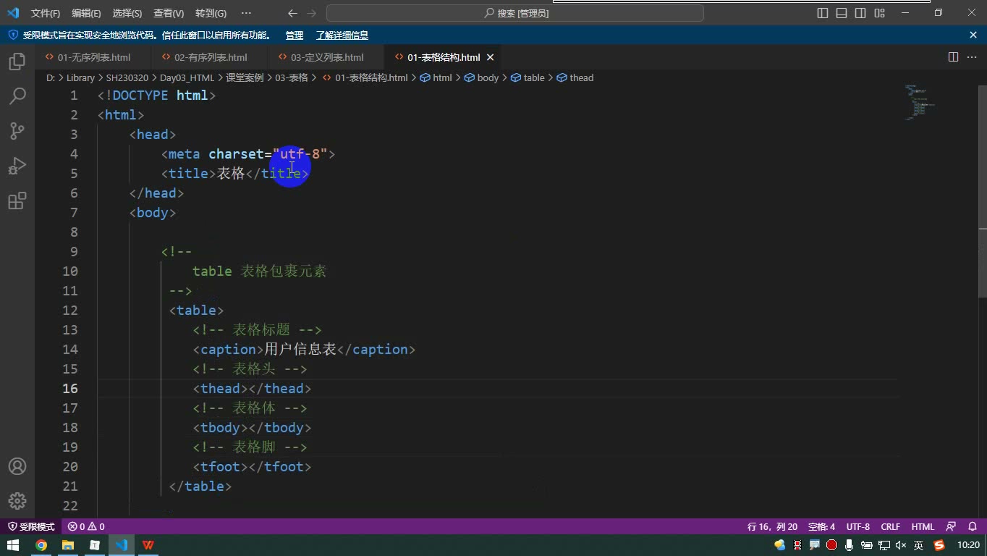
Task: Open the CRLF line ending picker
Action: [x=890, y=526]
